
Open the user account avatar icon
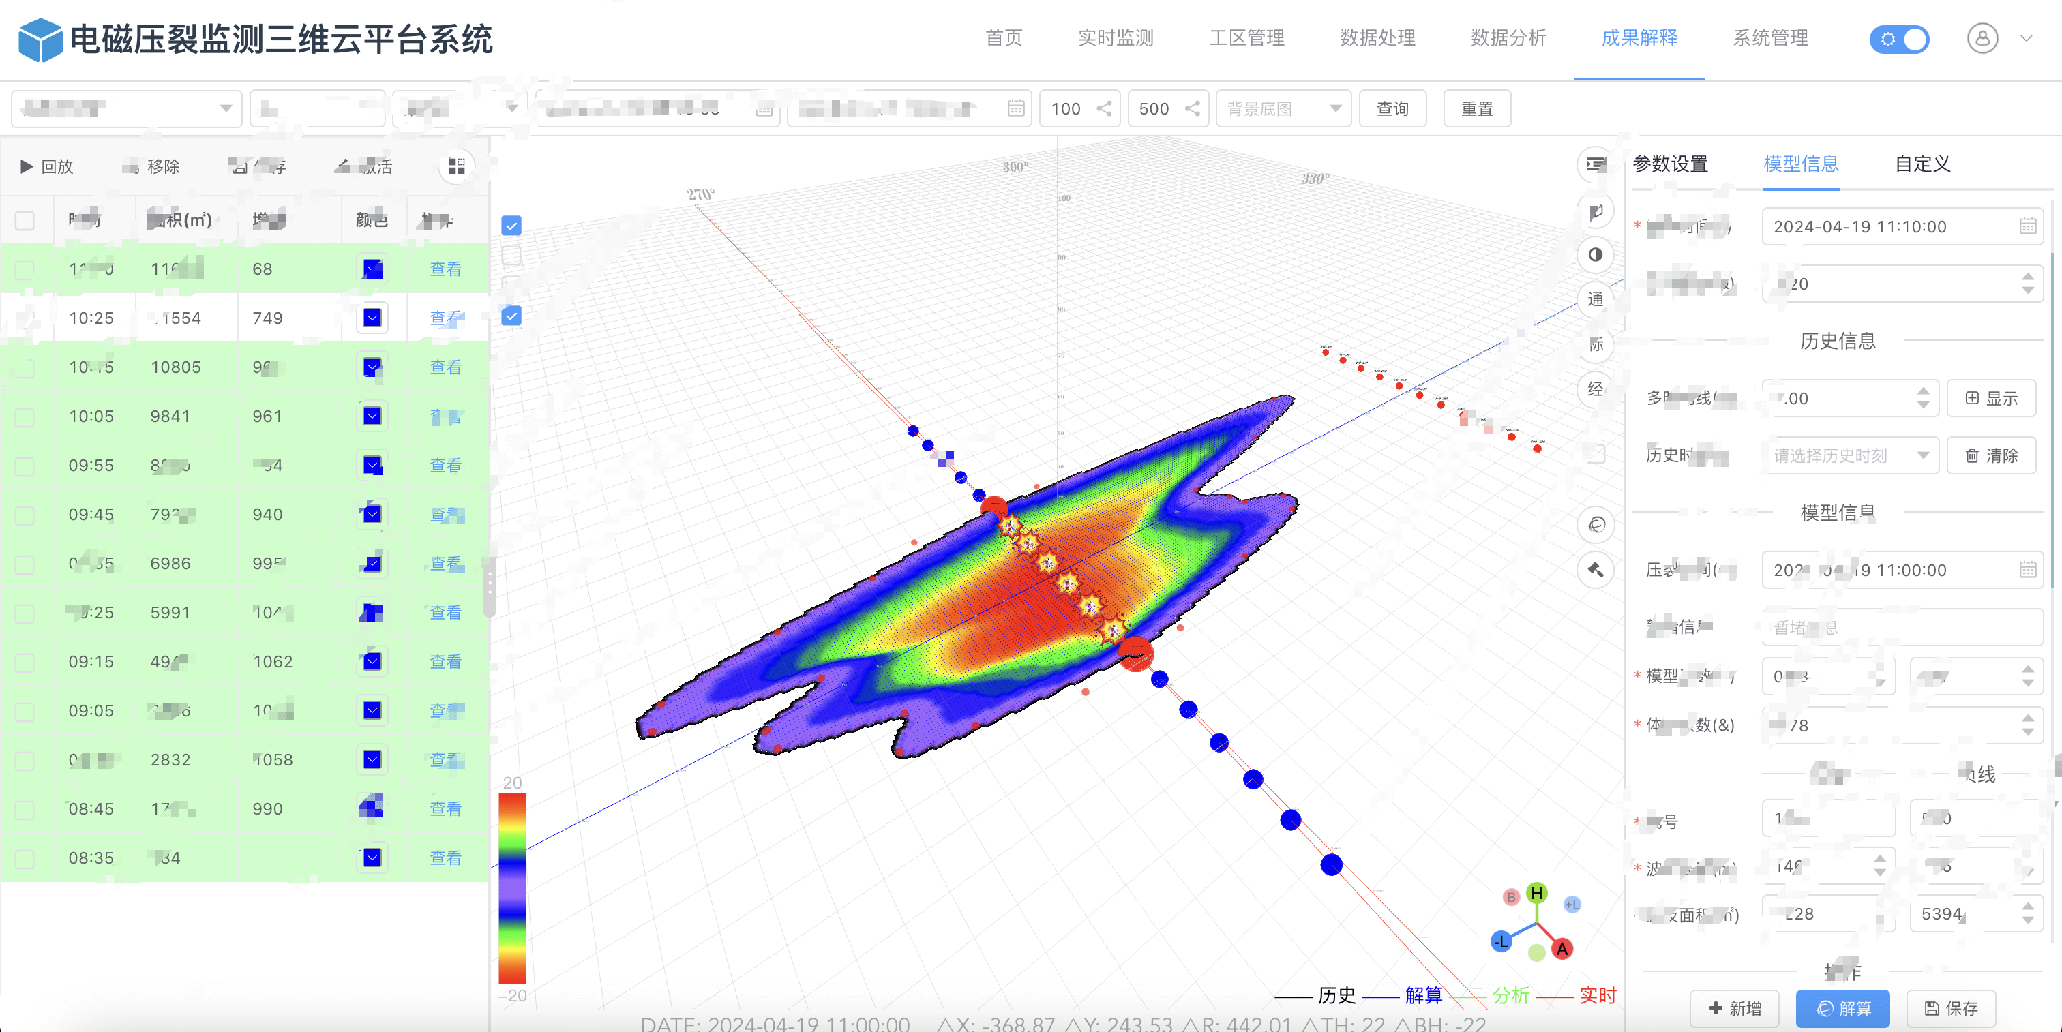1982,38
